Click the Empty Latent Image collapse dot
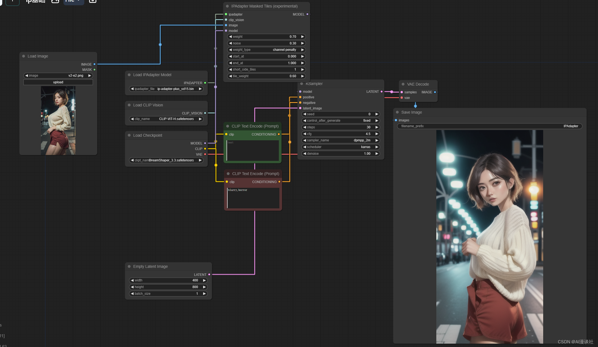This screenshot has height=347, width=598. point(129,266)
